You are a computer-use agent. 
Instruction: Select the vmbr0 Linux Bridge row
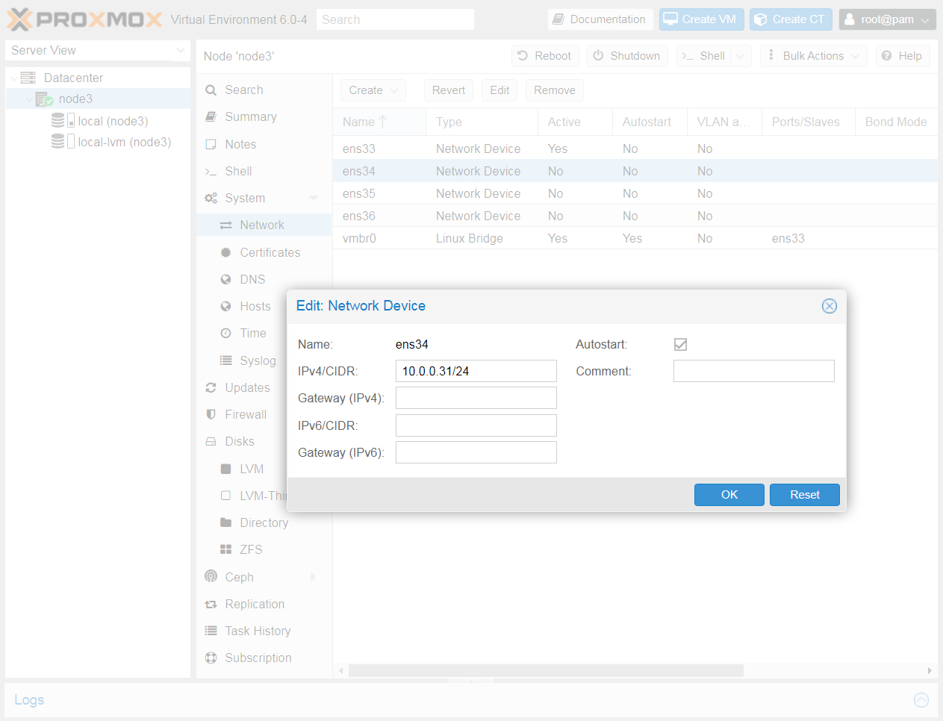635,238
